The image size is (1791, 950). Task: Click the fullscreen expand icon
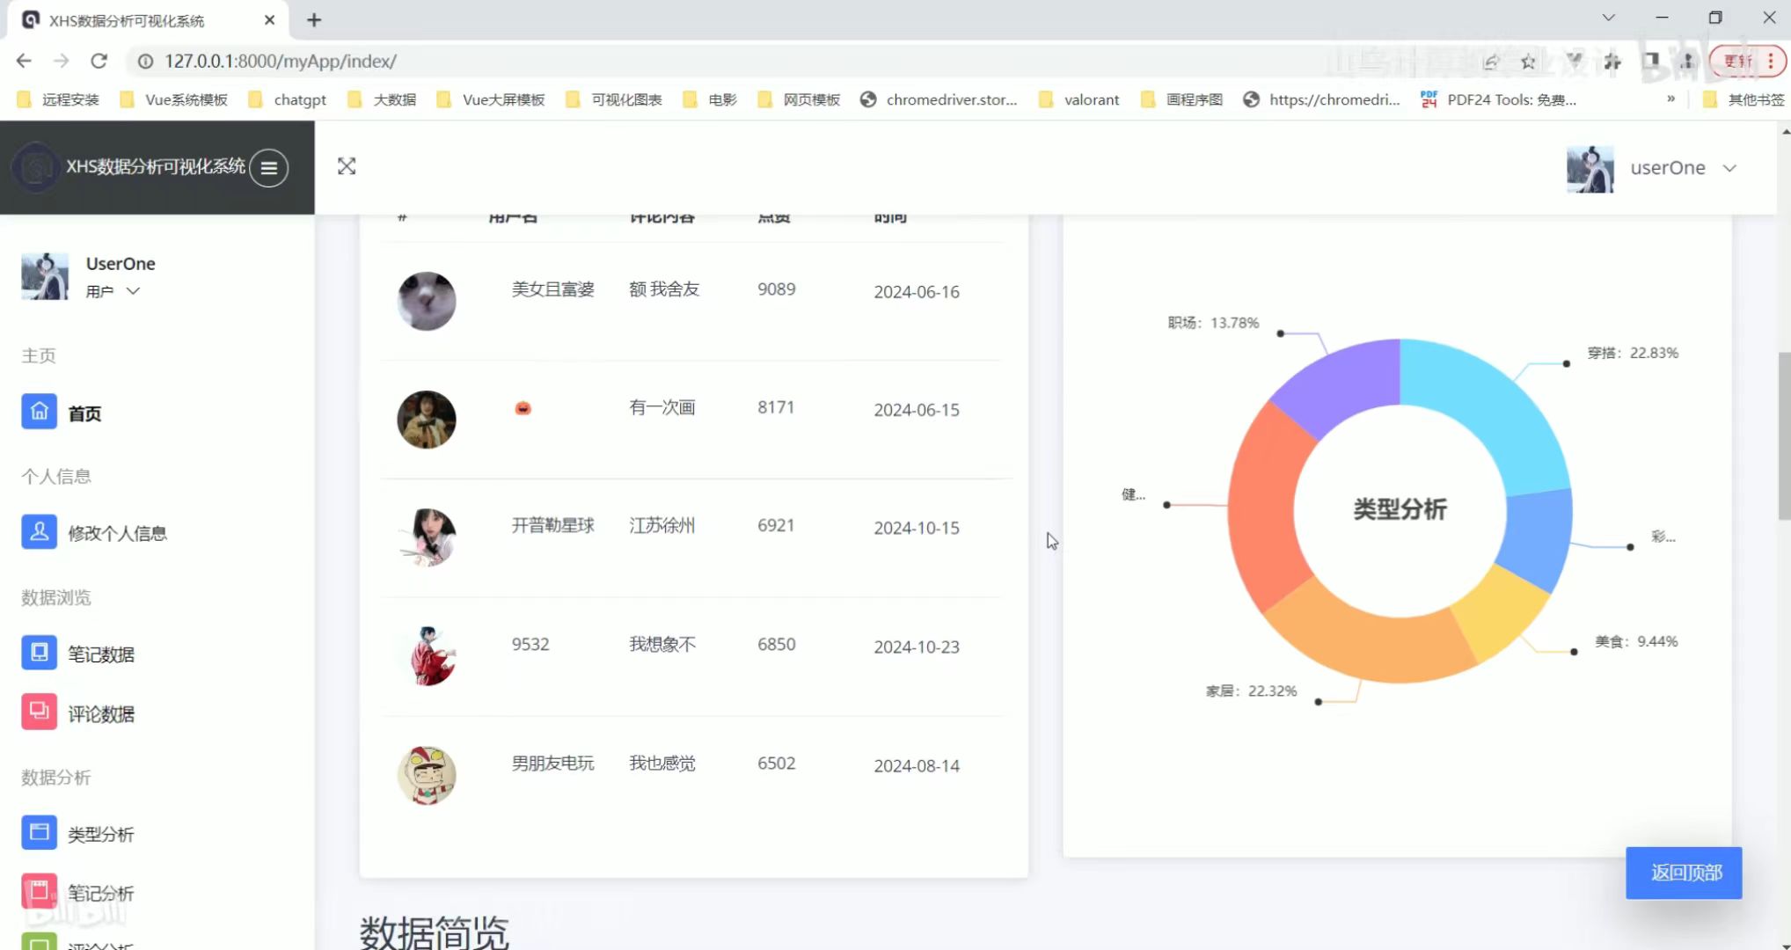tap(347, 166)
